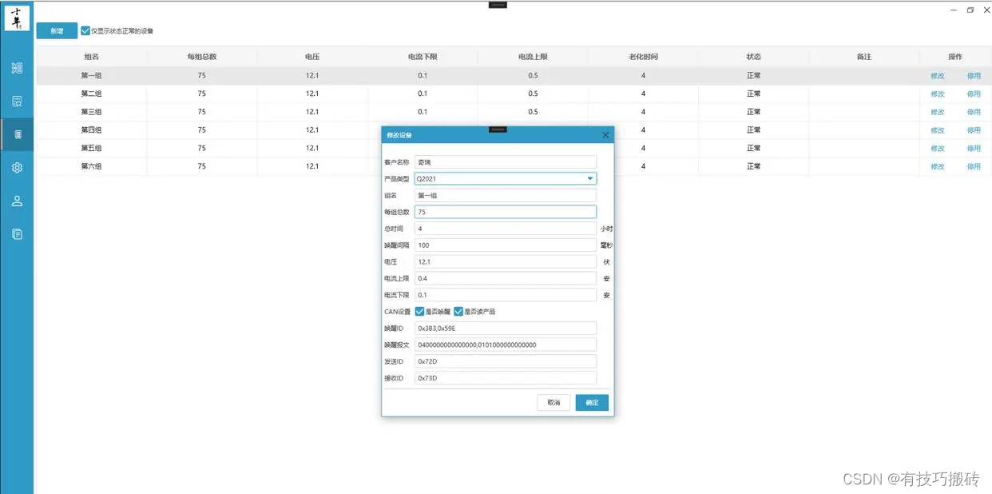Image resolution: width=992 pixels, height=494 pixels.
Task: Toggle 仅显示状态正常的设备 checkbox
Action: coord(84,30)
